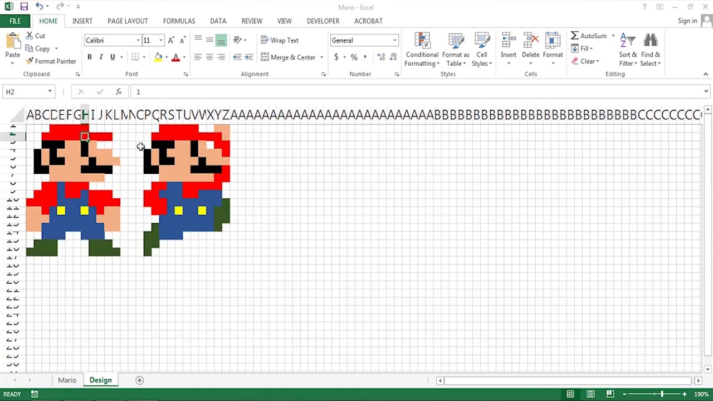713x401 pixels.
Task: Click the Name Box showing H2
Action: click(28, 91)
